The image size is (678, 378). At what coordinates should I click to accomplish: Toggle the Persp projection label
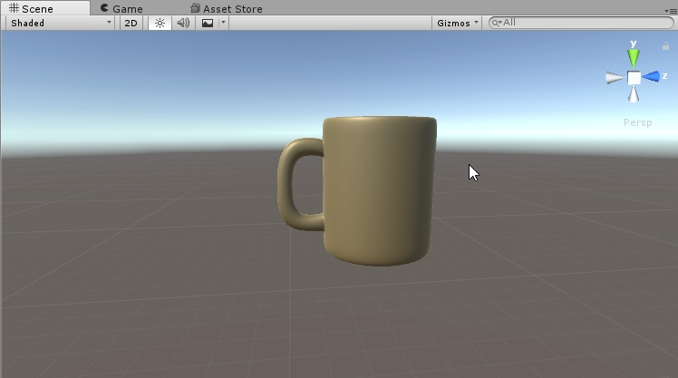tap(638, 122)
